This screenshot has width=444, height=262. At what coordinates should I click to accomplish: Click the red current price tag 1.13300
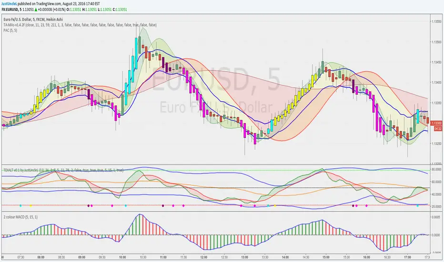click(436, 123)
